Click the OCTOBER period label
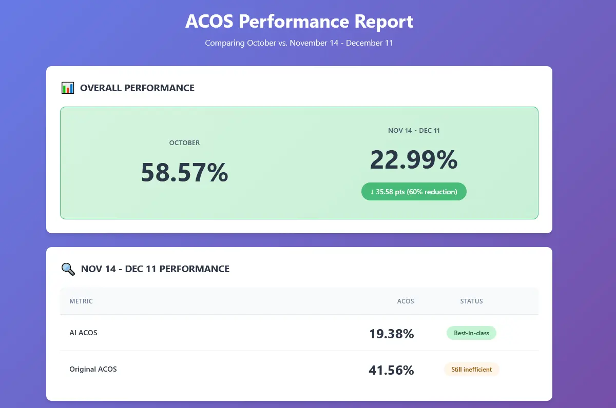The width and height of the screenshot is (616, 408). tap(184, 143)
